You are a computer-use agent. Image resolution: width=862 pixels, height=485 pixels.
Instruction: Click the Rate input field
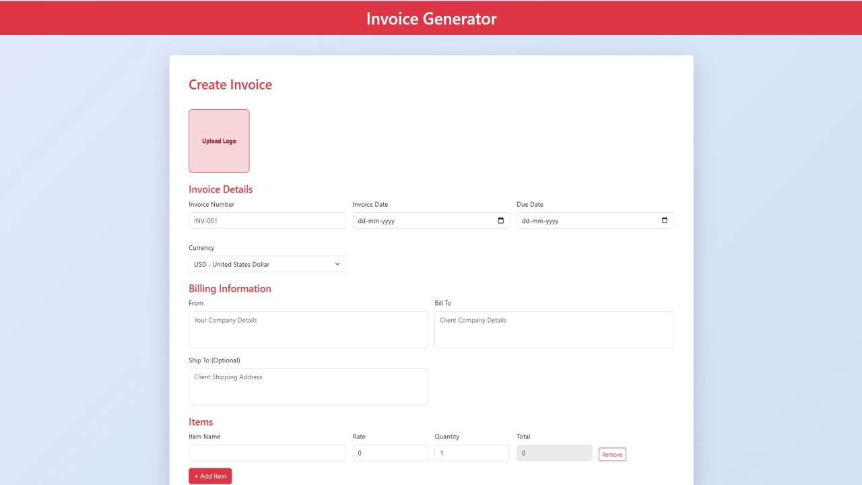[x=390, y=453]
